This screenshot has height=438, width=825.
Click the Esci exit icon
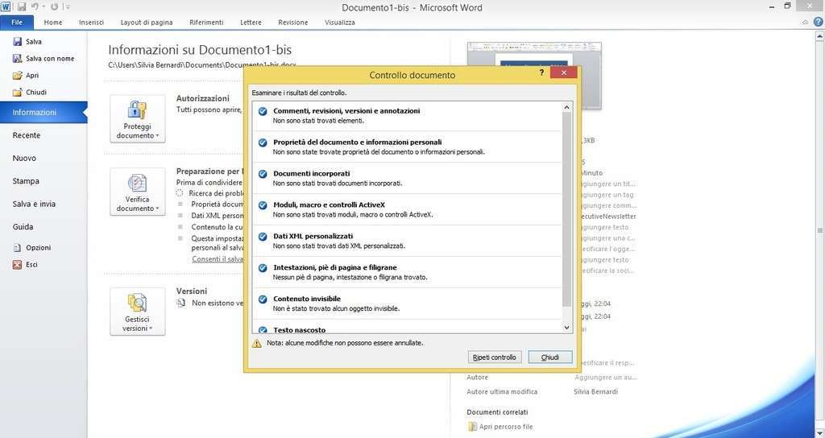[x=18, y=265]
